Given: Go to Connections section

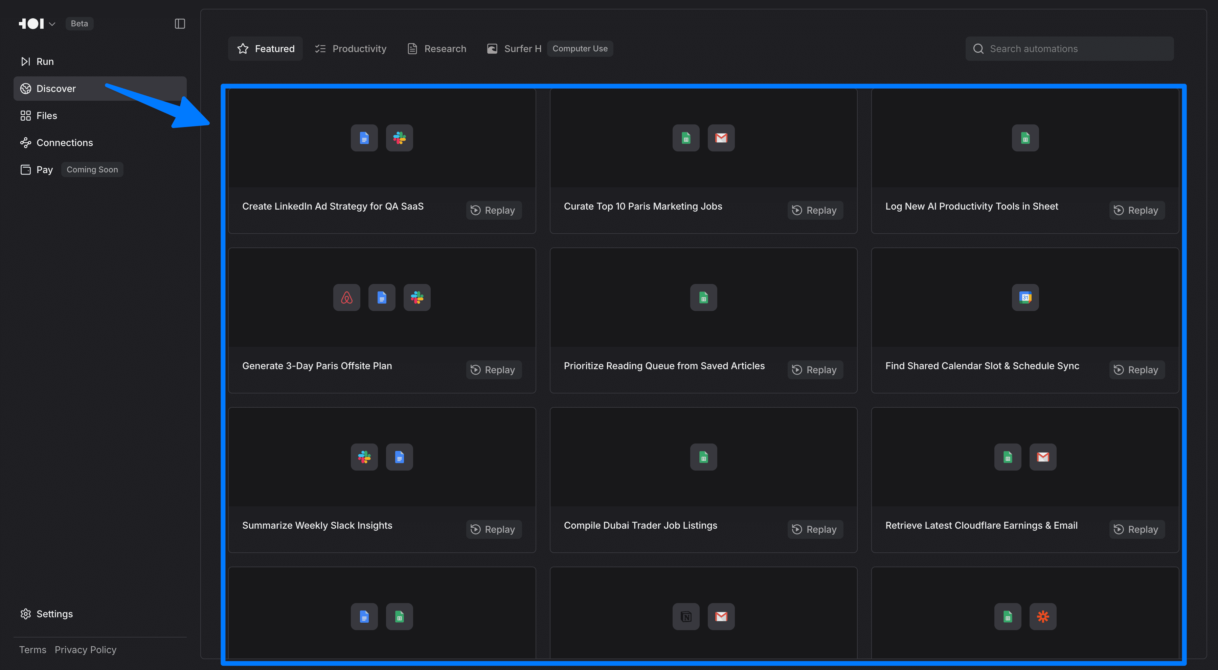Looking at the screenshot, I should pos(64,143).
